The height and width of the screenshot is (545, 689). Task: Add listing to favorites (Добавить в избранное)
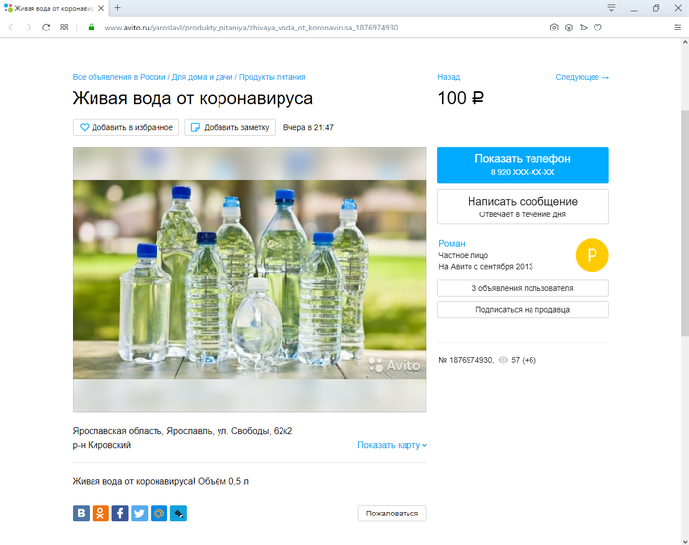coord(126,127)
